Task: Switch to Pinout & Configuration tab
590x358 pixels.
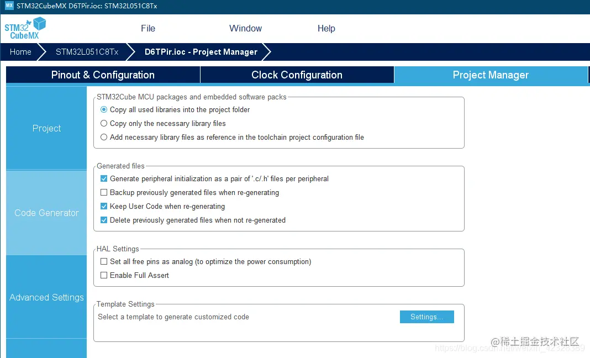Action: pyautogui.click(x=103, y=75)
